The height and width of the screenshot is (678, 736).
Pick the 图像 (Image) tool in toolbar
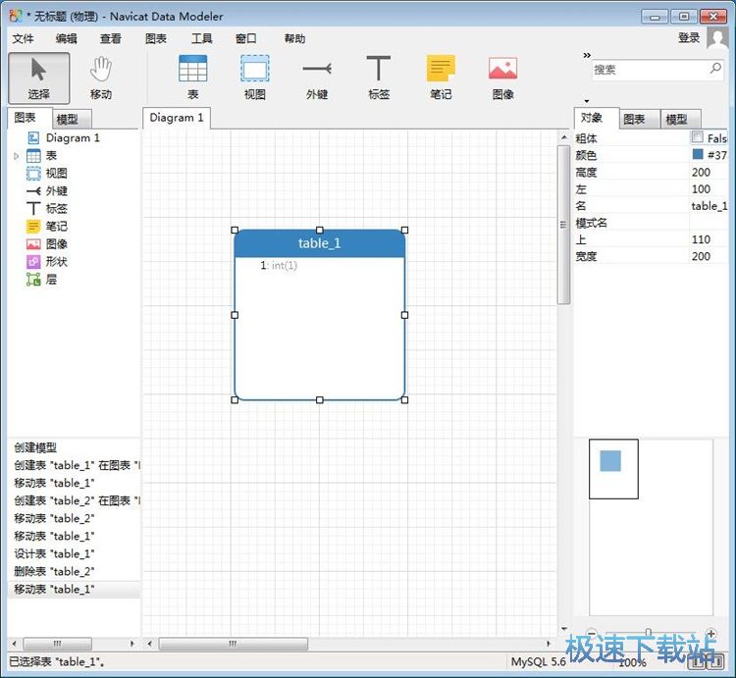502,78
